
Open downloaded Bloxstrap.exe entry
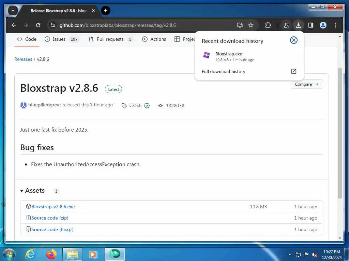click(249, 56)
